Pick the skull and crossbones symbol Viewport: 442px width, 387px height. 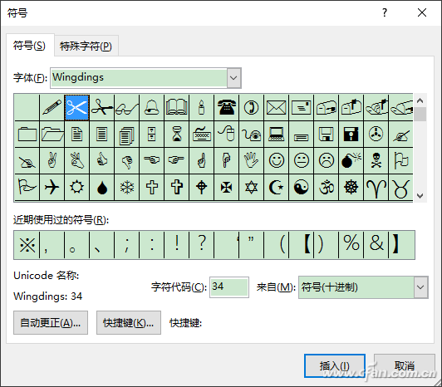tap(376, 160)
